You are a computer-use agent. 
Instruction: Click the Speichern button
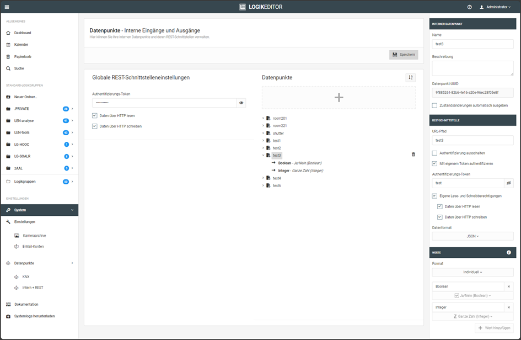point(404,55)
